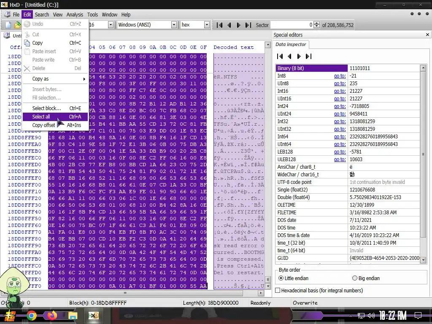Open the hex offset base dropdown
Viewport: 432px width, 324px height.
(x=207, y=25)
